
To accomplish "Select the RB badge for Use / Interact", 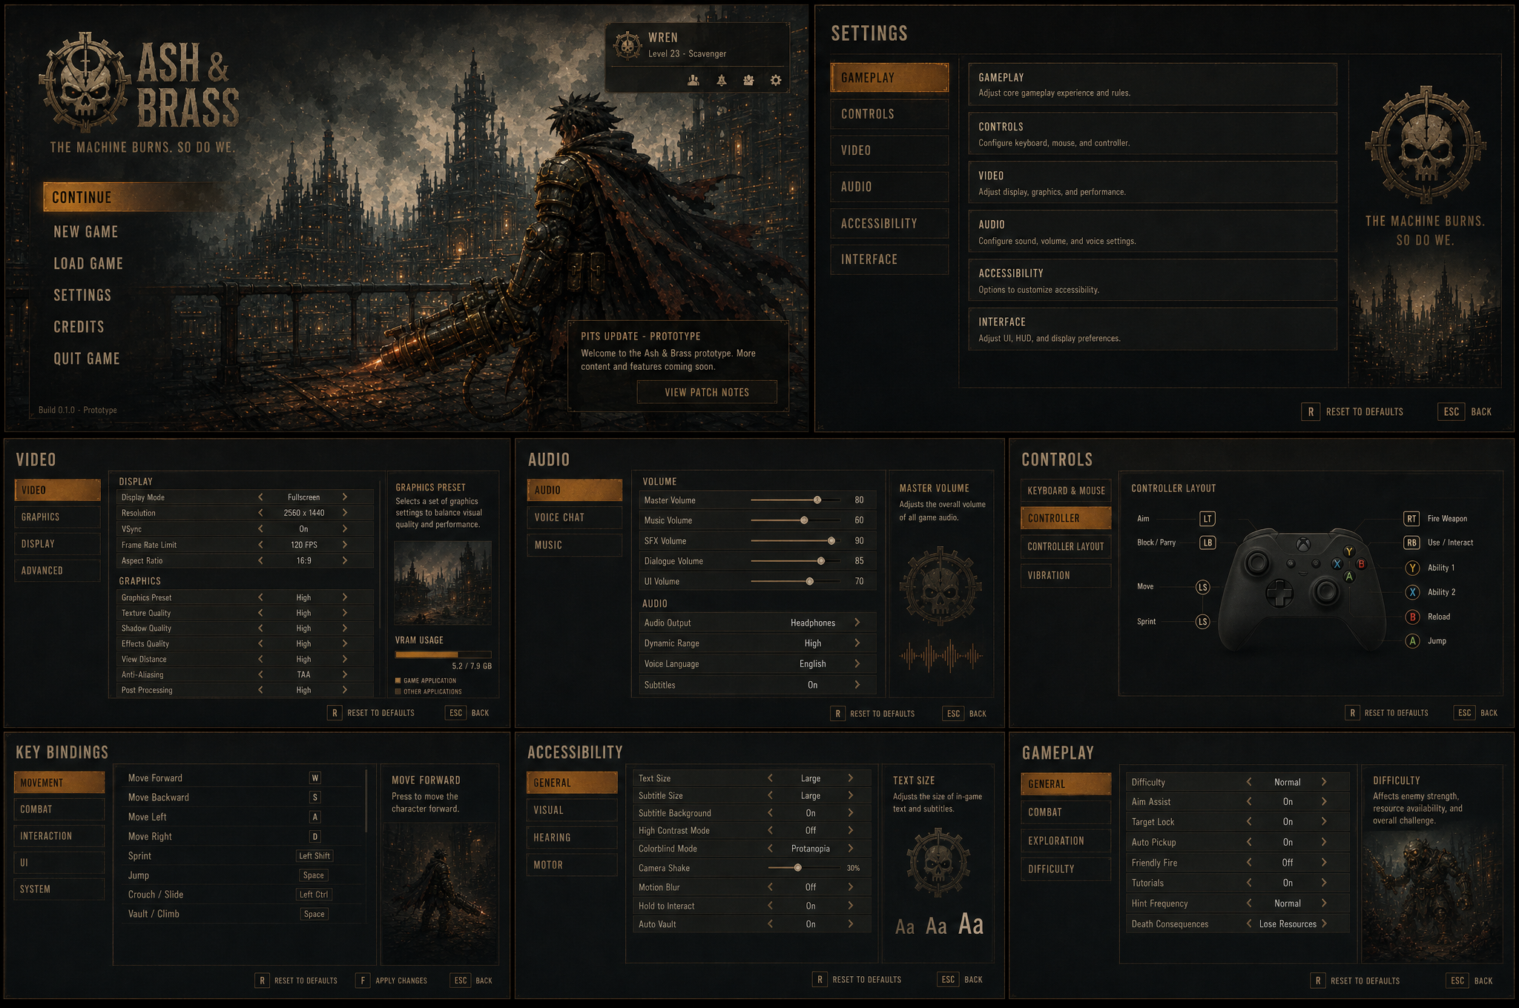I will pos(1411,543).
